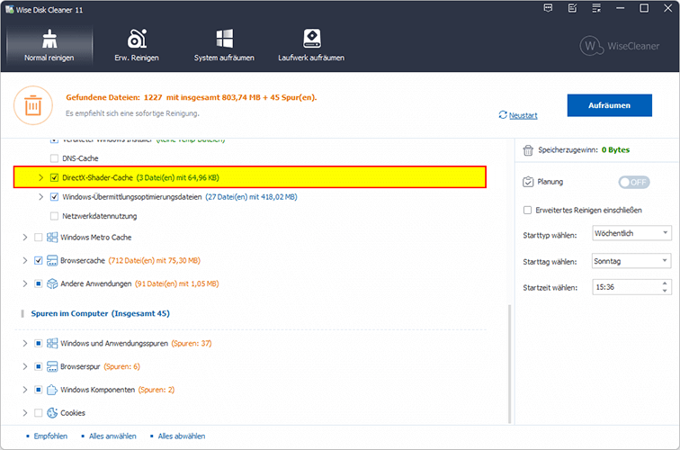Turn on the Planung toggle switch

click(634, 183)
